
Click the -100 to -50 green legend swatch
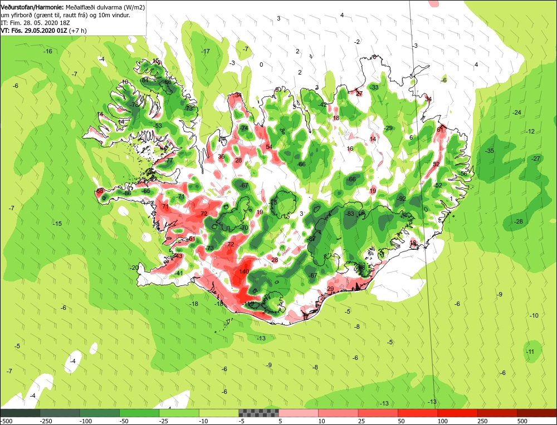click(x=100, y=413)
